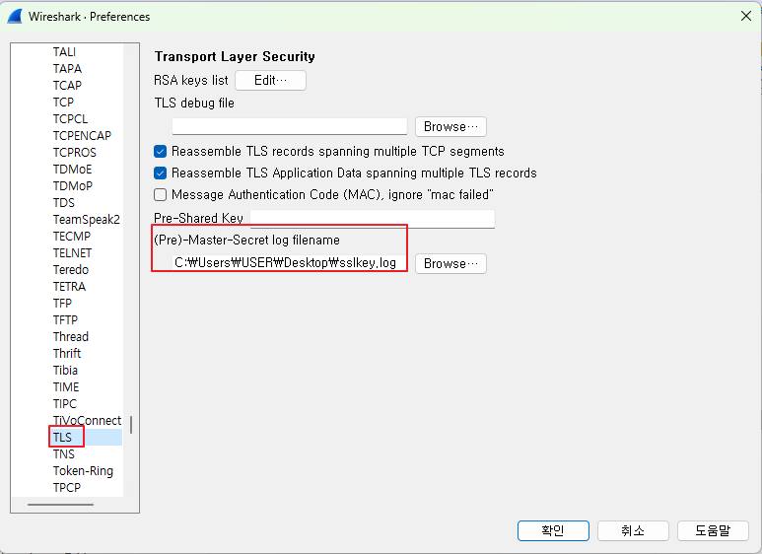Image resolution: width=762 pixels, height=554 pixels.
Task: Select TFP in the protocol list
Action: point(62,304)
